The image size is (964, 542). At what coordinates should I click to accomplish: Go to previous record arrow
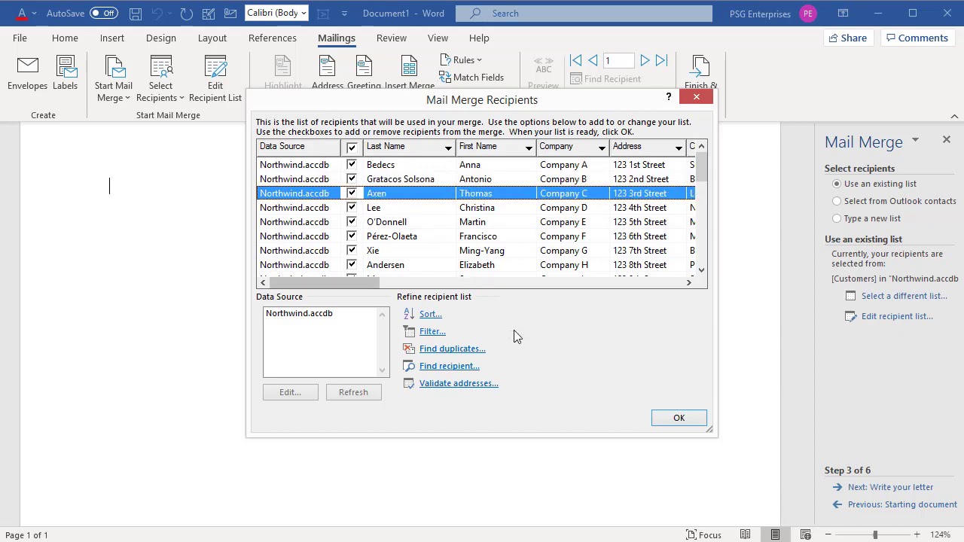coord(593,60)
